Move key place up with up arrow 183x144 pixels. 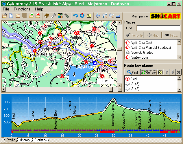(167, 72)
